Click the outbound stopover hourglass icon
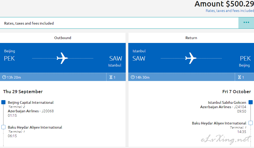This screenshot has width=254, height=148. point(111,77)
